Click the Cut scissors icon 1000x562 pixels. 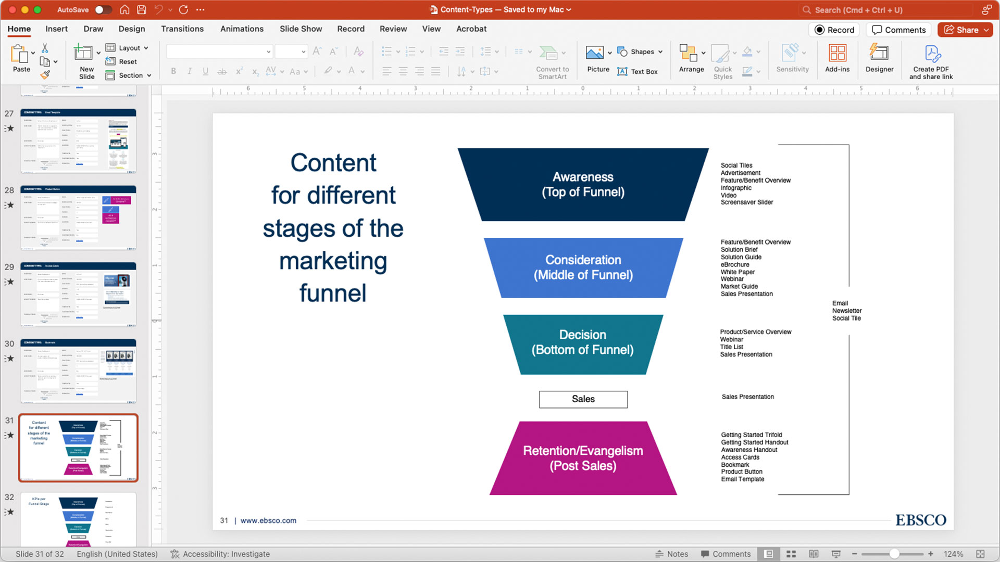(45, 48)
